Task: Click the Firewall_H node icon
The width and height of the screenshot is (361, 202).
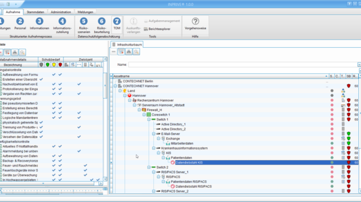Action: [144, 110]
